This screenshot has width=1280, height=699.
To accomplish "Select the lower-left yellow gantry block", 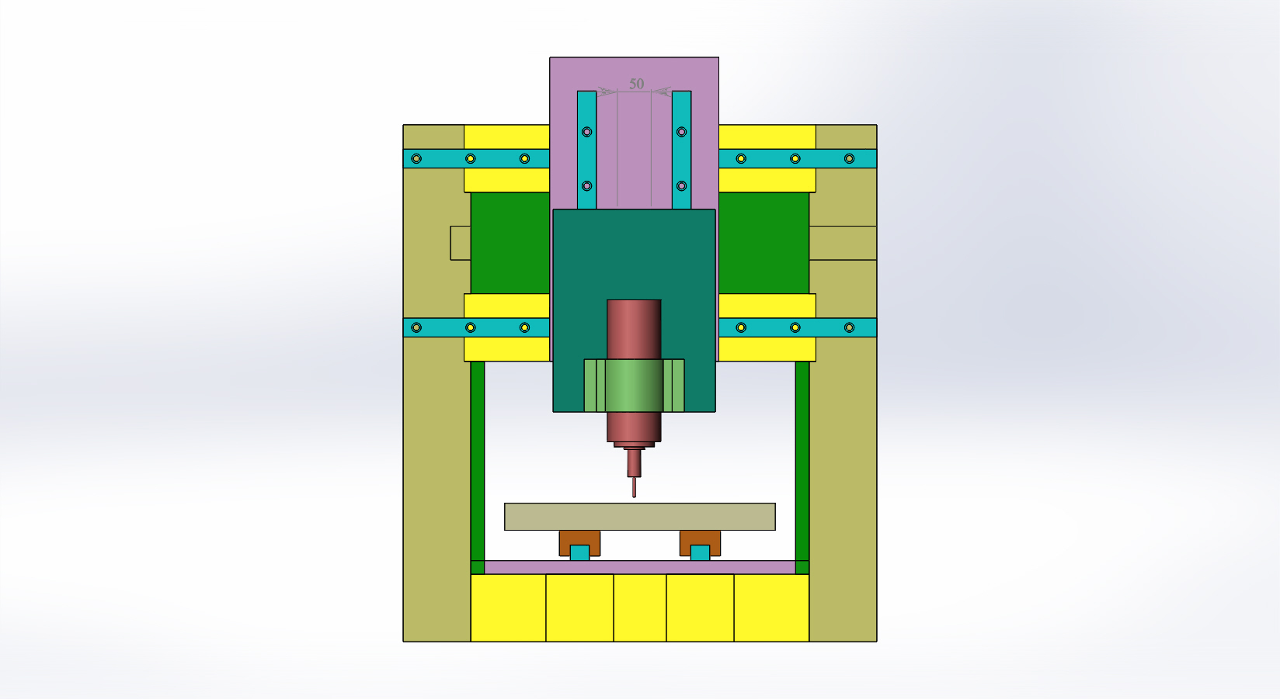I will pyautogui.click(x=506, y=349).
